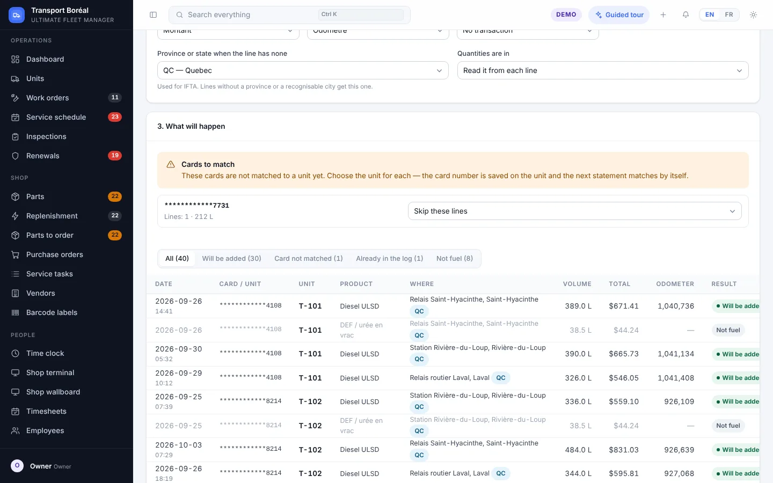
Task: Switch language to FR
Action: click(729, 14)
